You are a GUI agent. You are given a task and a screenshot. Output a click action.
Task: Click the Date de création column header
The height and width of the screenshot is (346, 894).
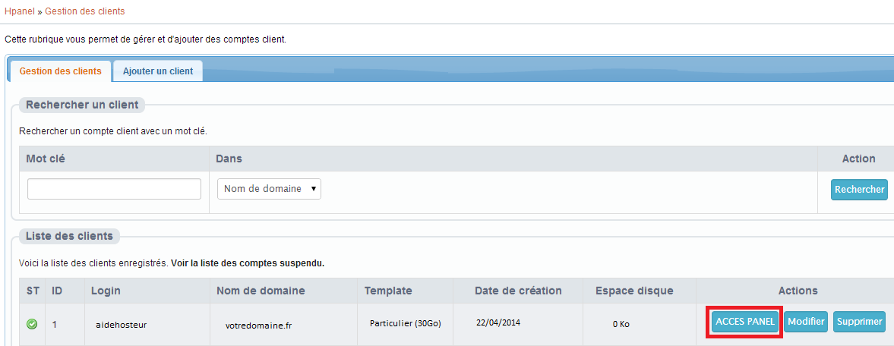[518, 291]
